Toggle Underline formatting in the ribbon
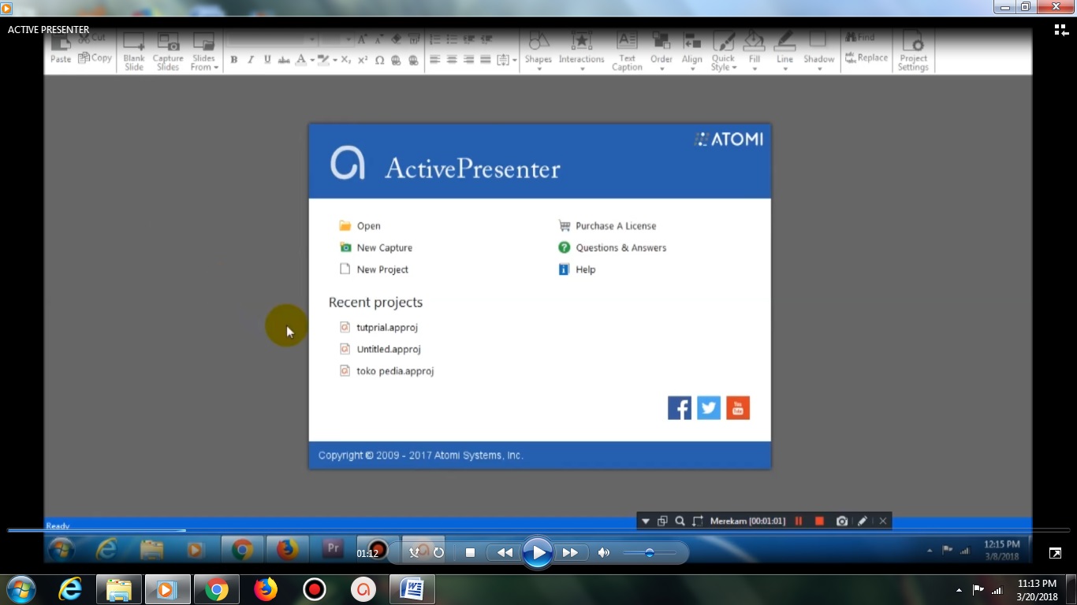1077x605 pixels. coord(267,60)
